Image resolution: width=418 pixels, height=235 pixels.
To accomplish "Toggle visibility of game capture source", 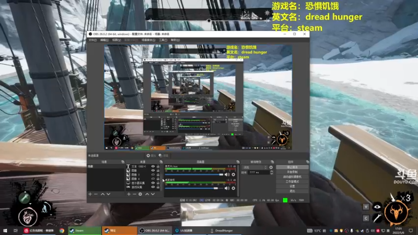I will point(153,187).
